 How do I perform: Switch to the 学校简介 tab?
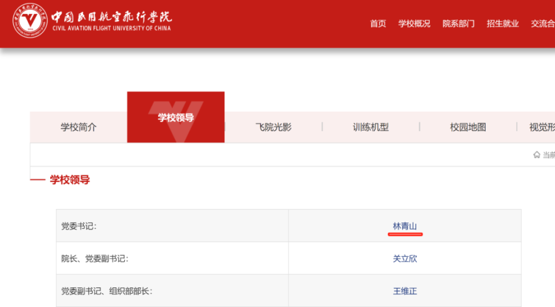[x=79, y=127]
